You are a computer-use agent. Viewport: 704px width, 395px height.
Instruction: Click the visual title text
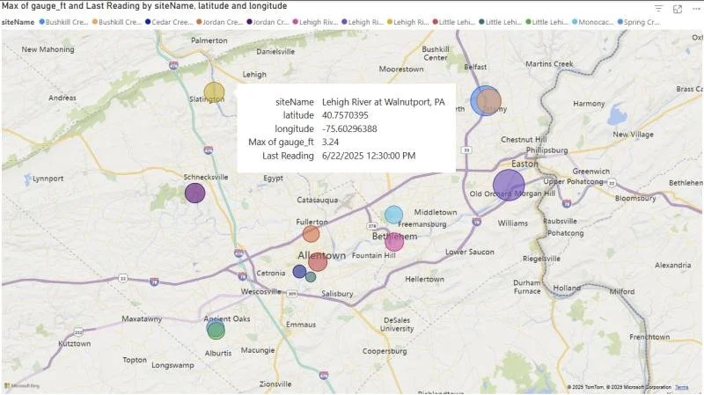144,6
